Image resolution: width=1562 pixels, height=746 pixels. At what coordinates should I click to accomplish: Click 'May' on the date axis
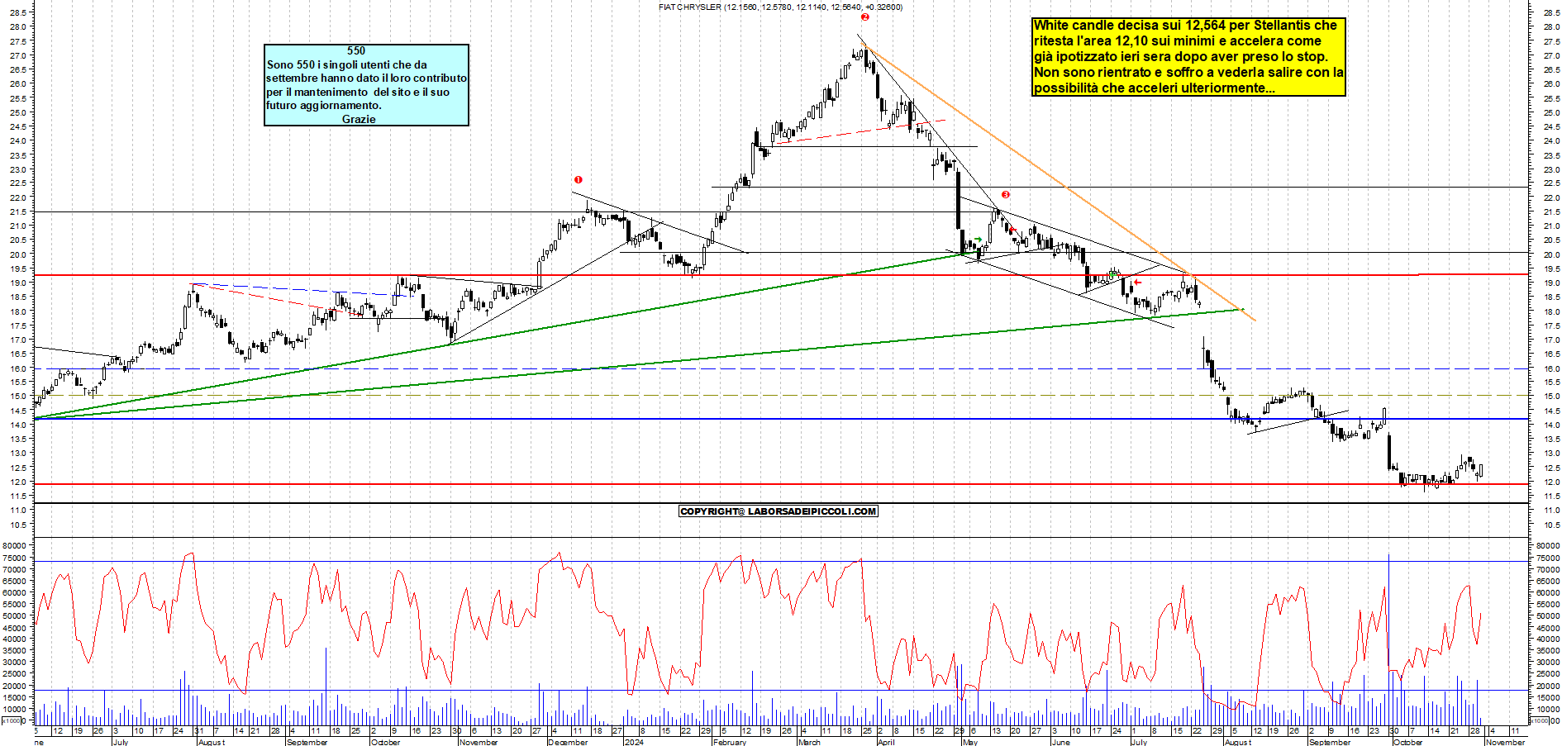(x=970, y=742)
